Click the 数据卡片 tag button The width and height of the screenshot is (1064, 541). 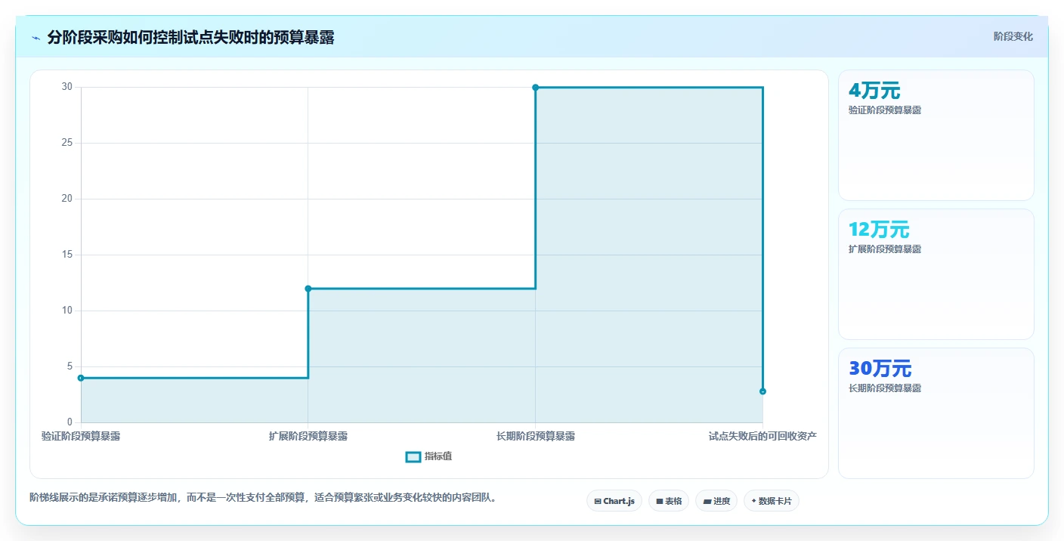pos(771,501)
